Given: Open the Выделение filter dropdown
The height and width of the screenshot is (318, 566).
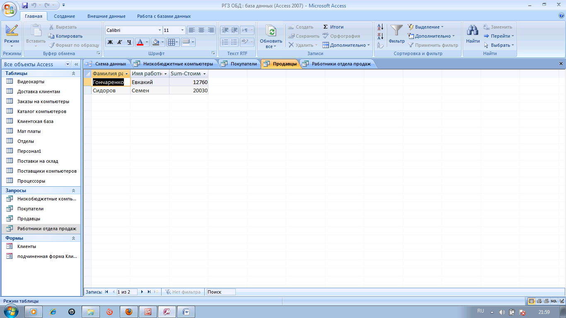Looking at the screenshot, I should (426, 27).
